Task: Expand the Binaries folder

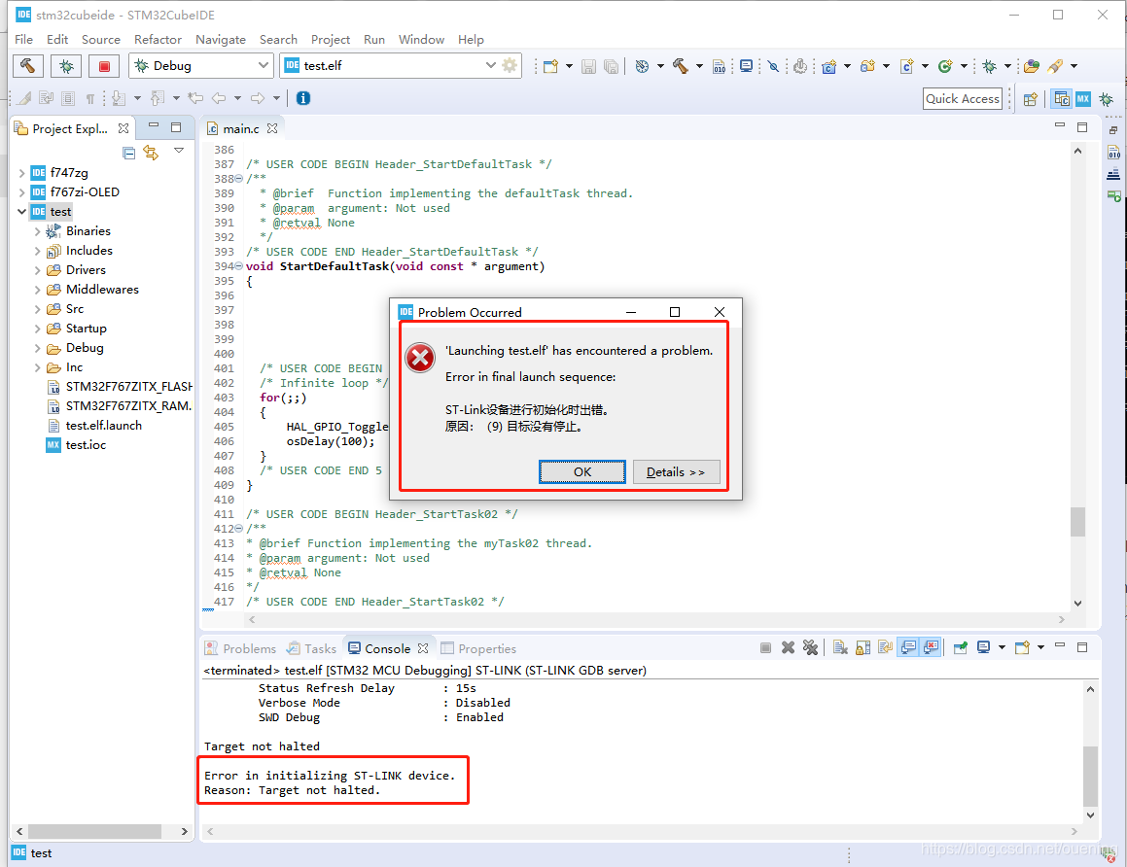Action: [x=37, y=231]
